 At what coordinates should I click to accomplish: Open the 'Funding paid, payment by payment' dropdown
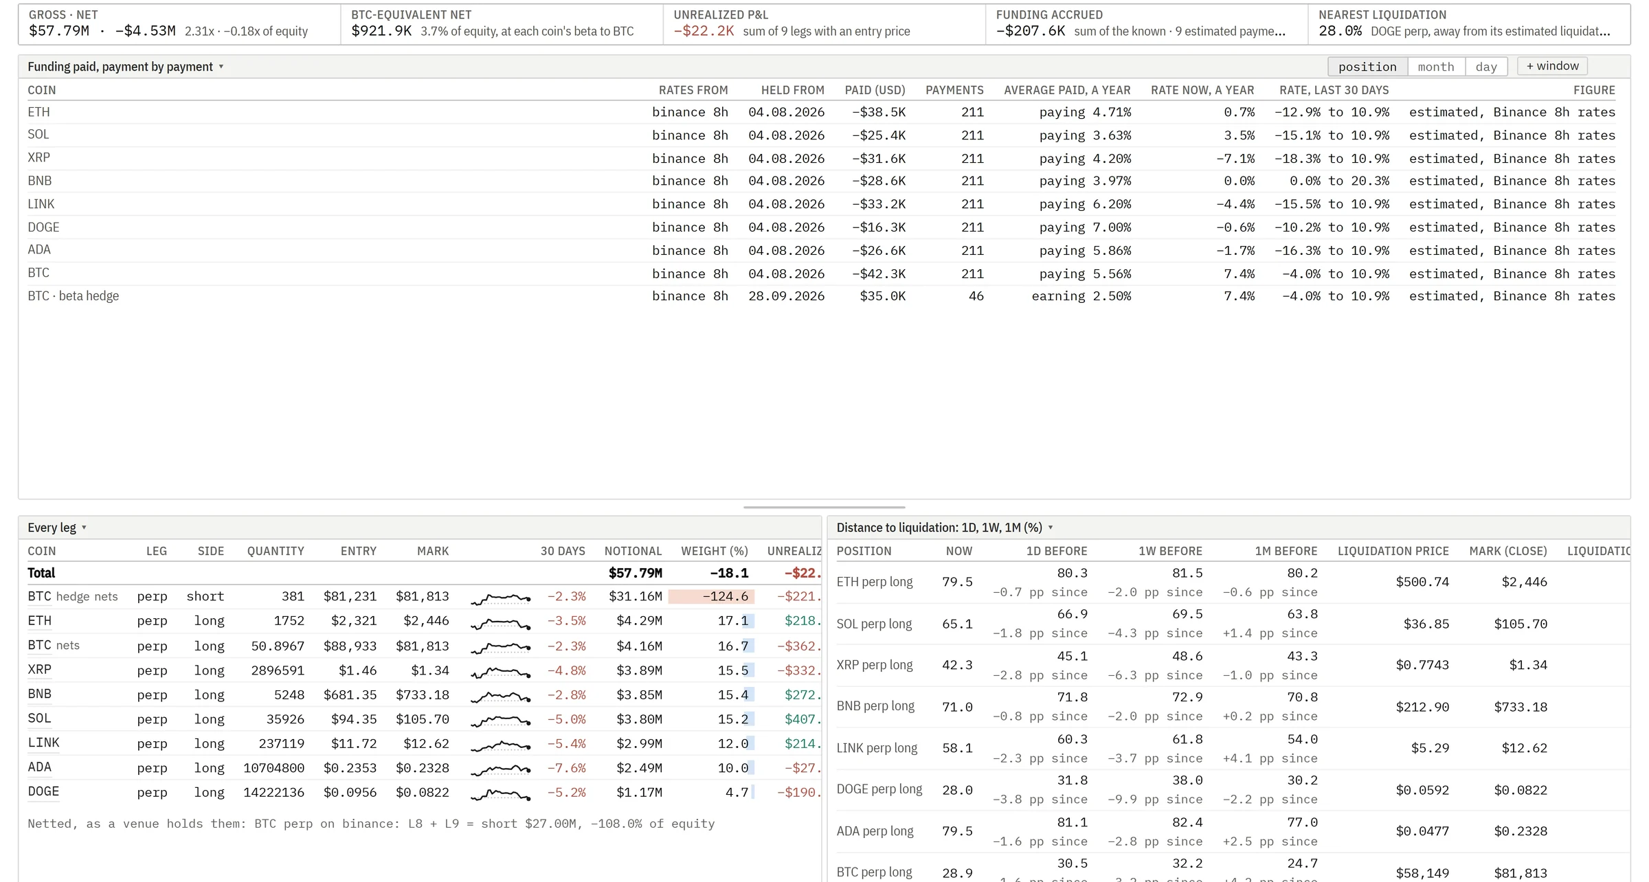pyautogui.click(x=126, y=67)
